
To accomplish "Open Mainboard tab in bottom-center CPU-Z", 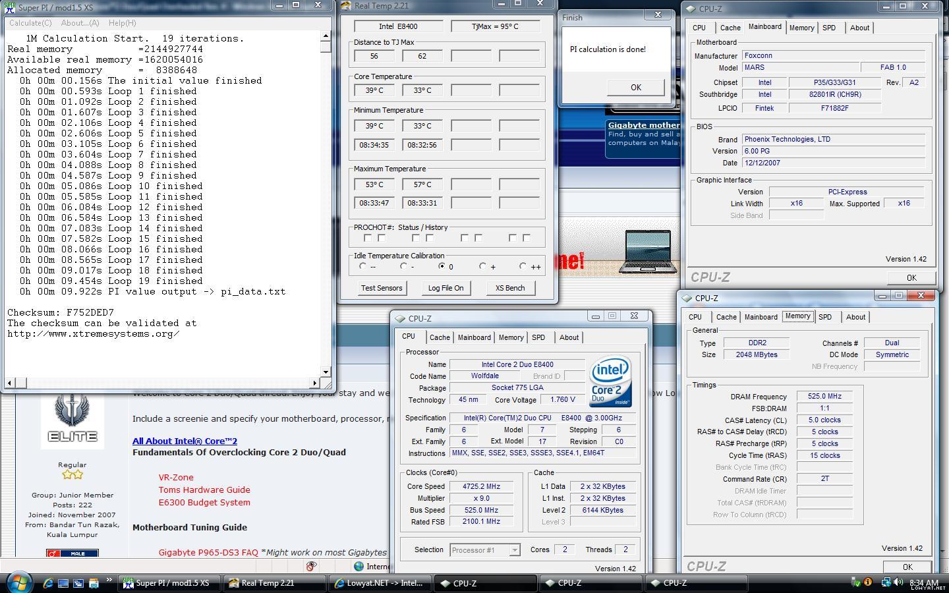I will click(474, 337).
